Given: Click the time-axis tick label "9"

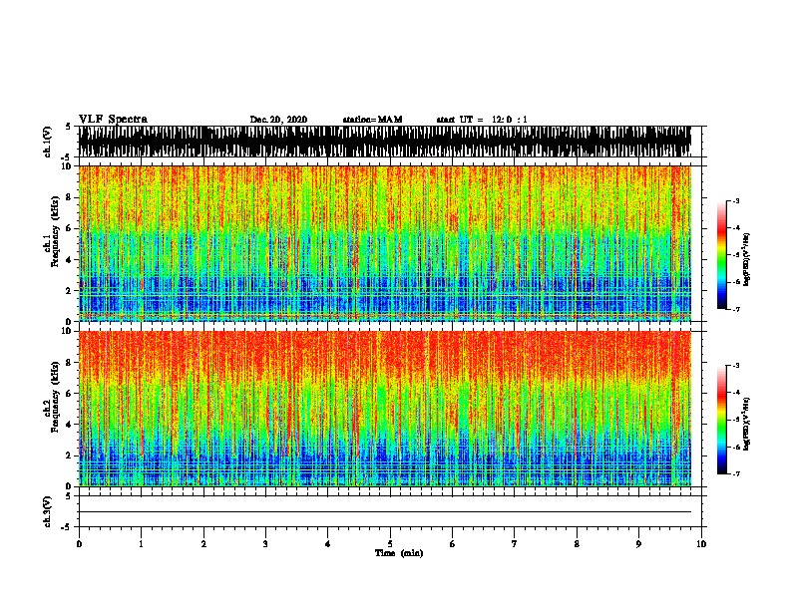Looking at the screenshot, I should [638, 544].
